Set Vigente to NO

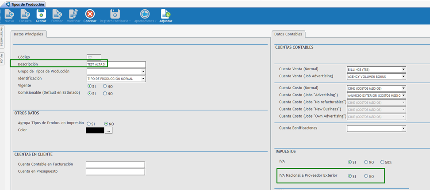point(105,86)
